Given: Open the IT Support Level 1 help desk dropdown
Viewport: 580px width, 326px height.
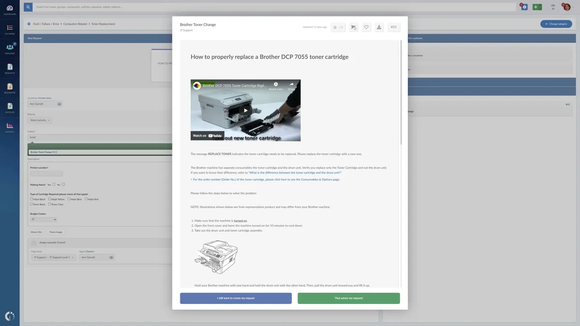Looking at the screenshot, I should (53, 257).
